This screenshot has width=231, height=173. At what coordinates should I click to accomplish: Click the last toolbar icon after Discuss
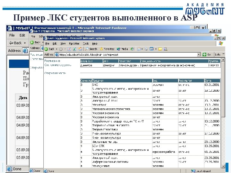[x=166, y=49]
